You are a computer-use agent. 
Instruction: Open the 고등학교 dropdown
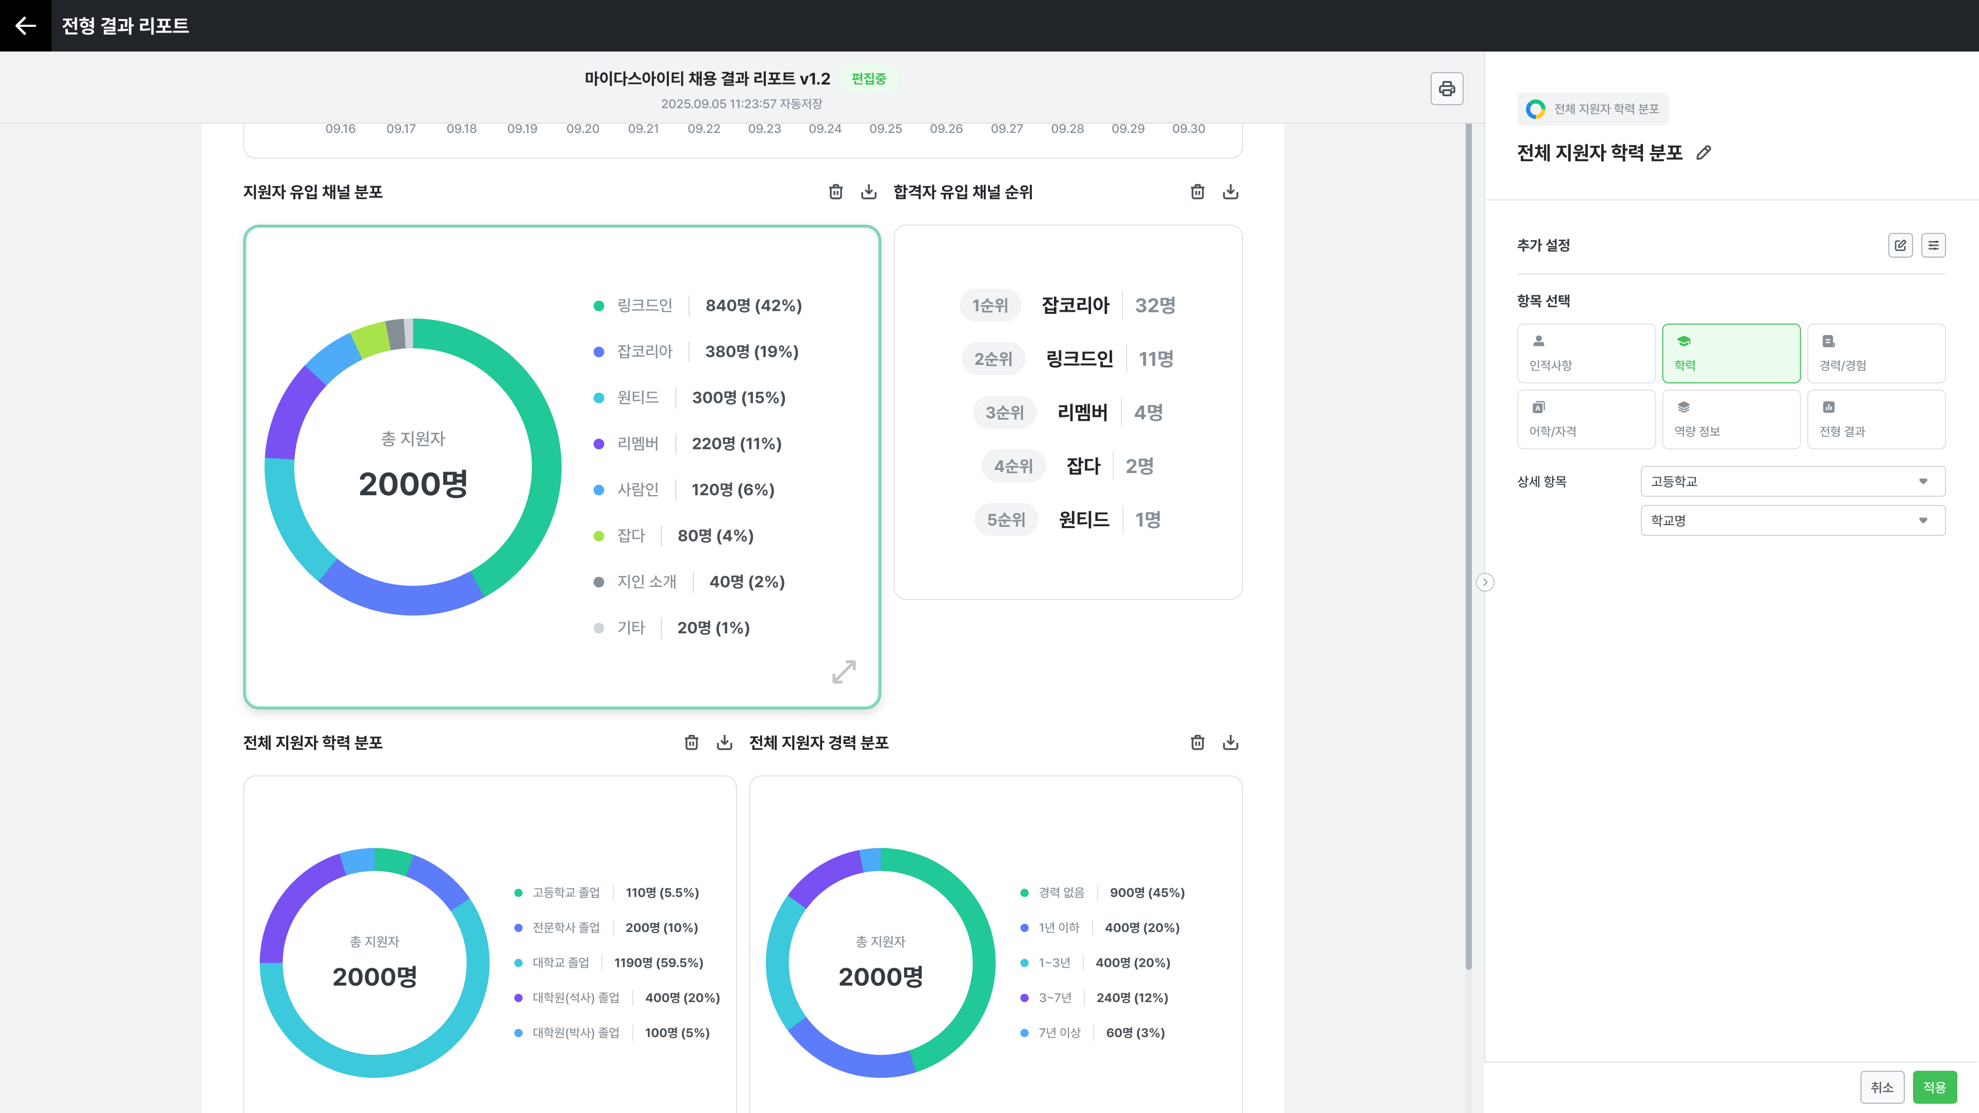pos(1792,482)
